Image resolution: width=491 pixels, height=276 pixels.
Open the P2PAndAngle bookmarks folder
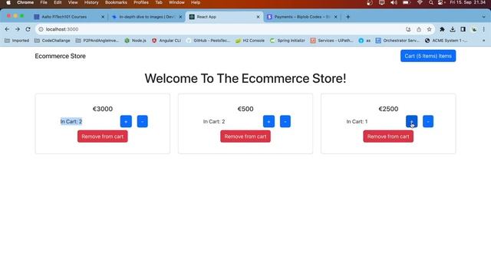tap(97, 41)
